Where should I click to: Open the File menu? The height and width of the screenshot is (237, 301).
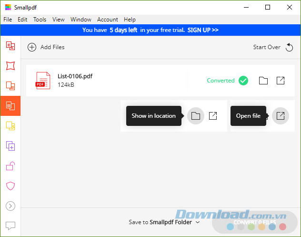pyautogui.click(x=8, y=20)
